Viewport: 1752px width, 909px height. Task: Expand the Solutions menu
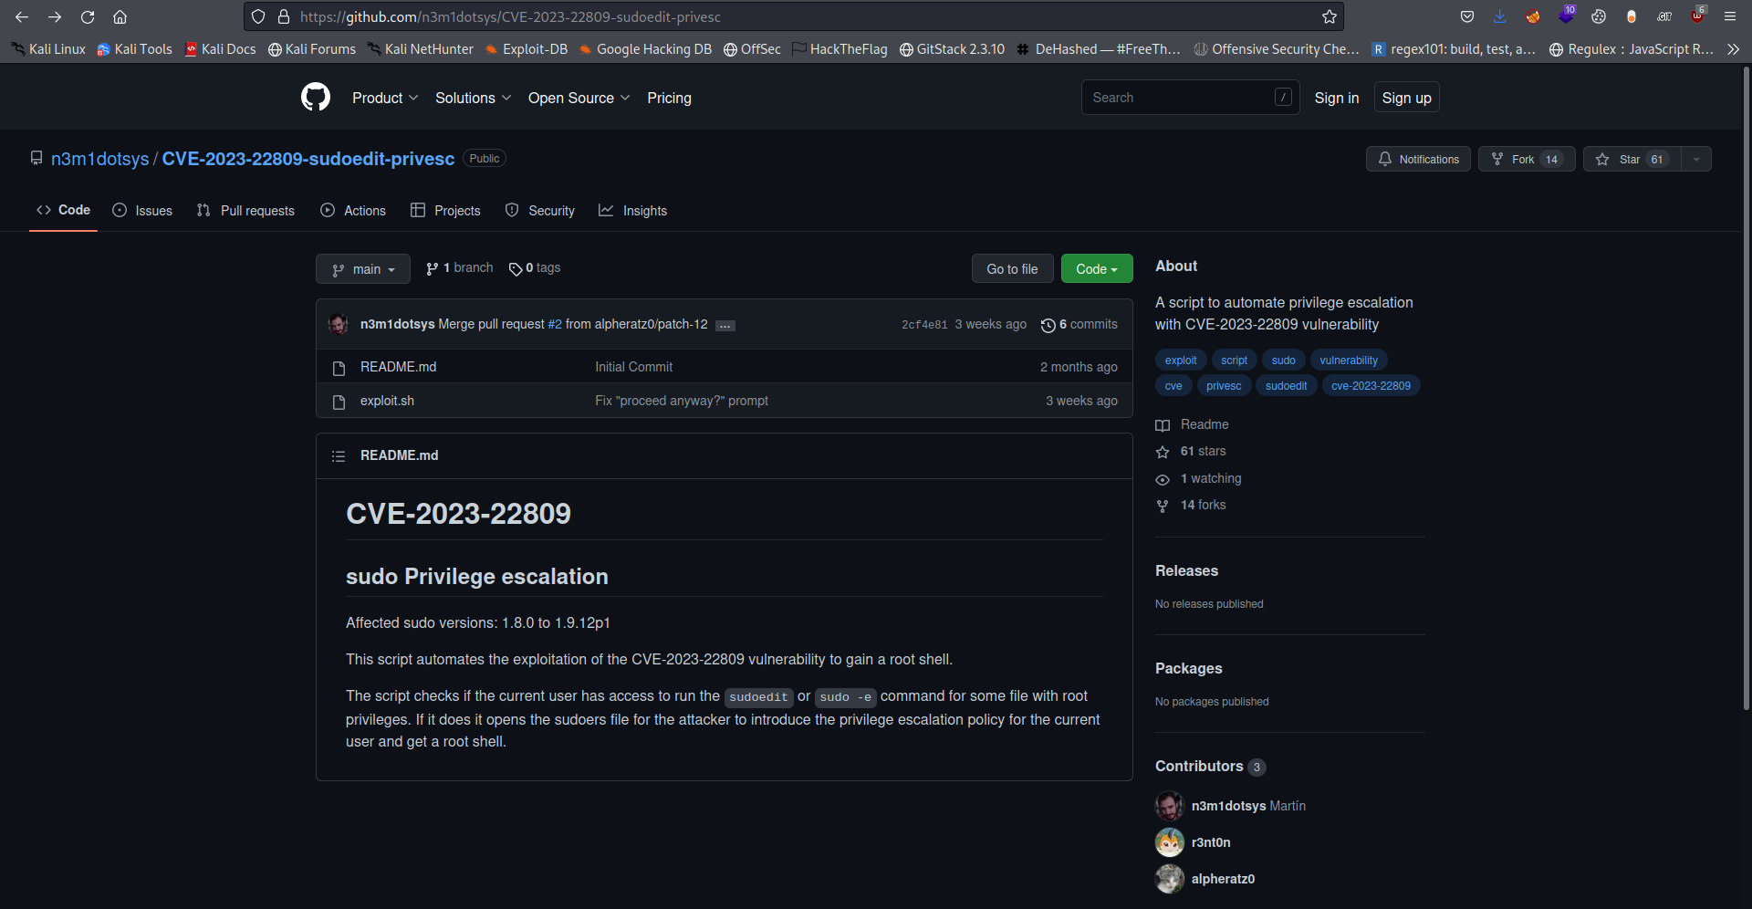[473, 98]
